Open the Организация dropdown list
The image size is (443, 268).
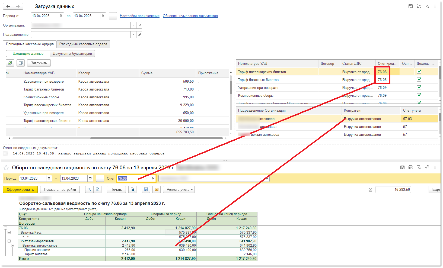(x=133, y=25)
